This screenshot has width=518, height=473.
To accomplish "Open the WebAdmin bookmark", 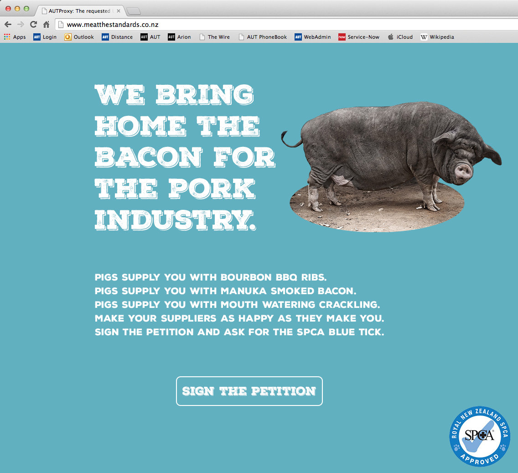I will [x=313, y=37].
